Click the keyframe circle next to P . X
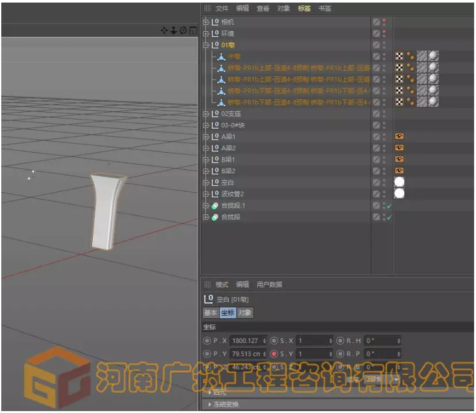 pyautogui.click(x=207, y=340)
